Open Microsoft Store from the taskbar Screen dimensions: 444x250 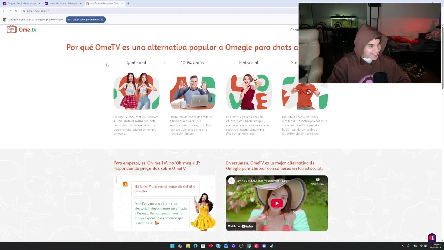tap(203, 246)
